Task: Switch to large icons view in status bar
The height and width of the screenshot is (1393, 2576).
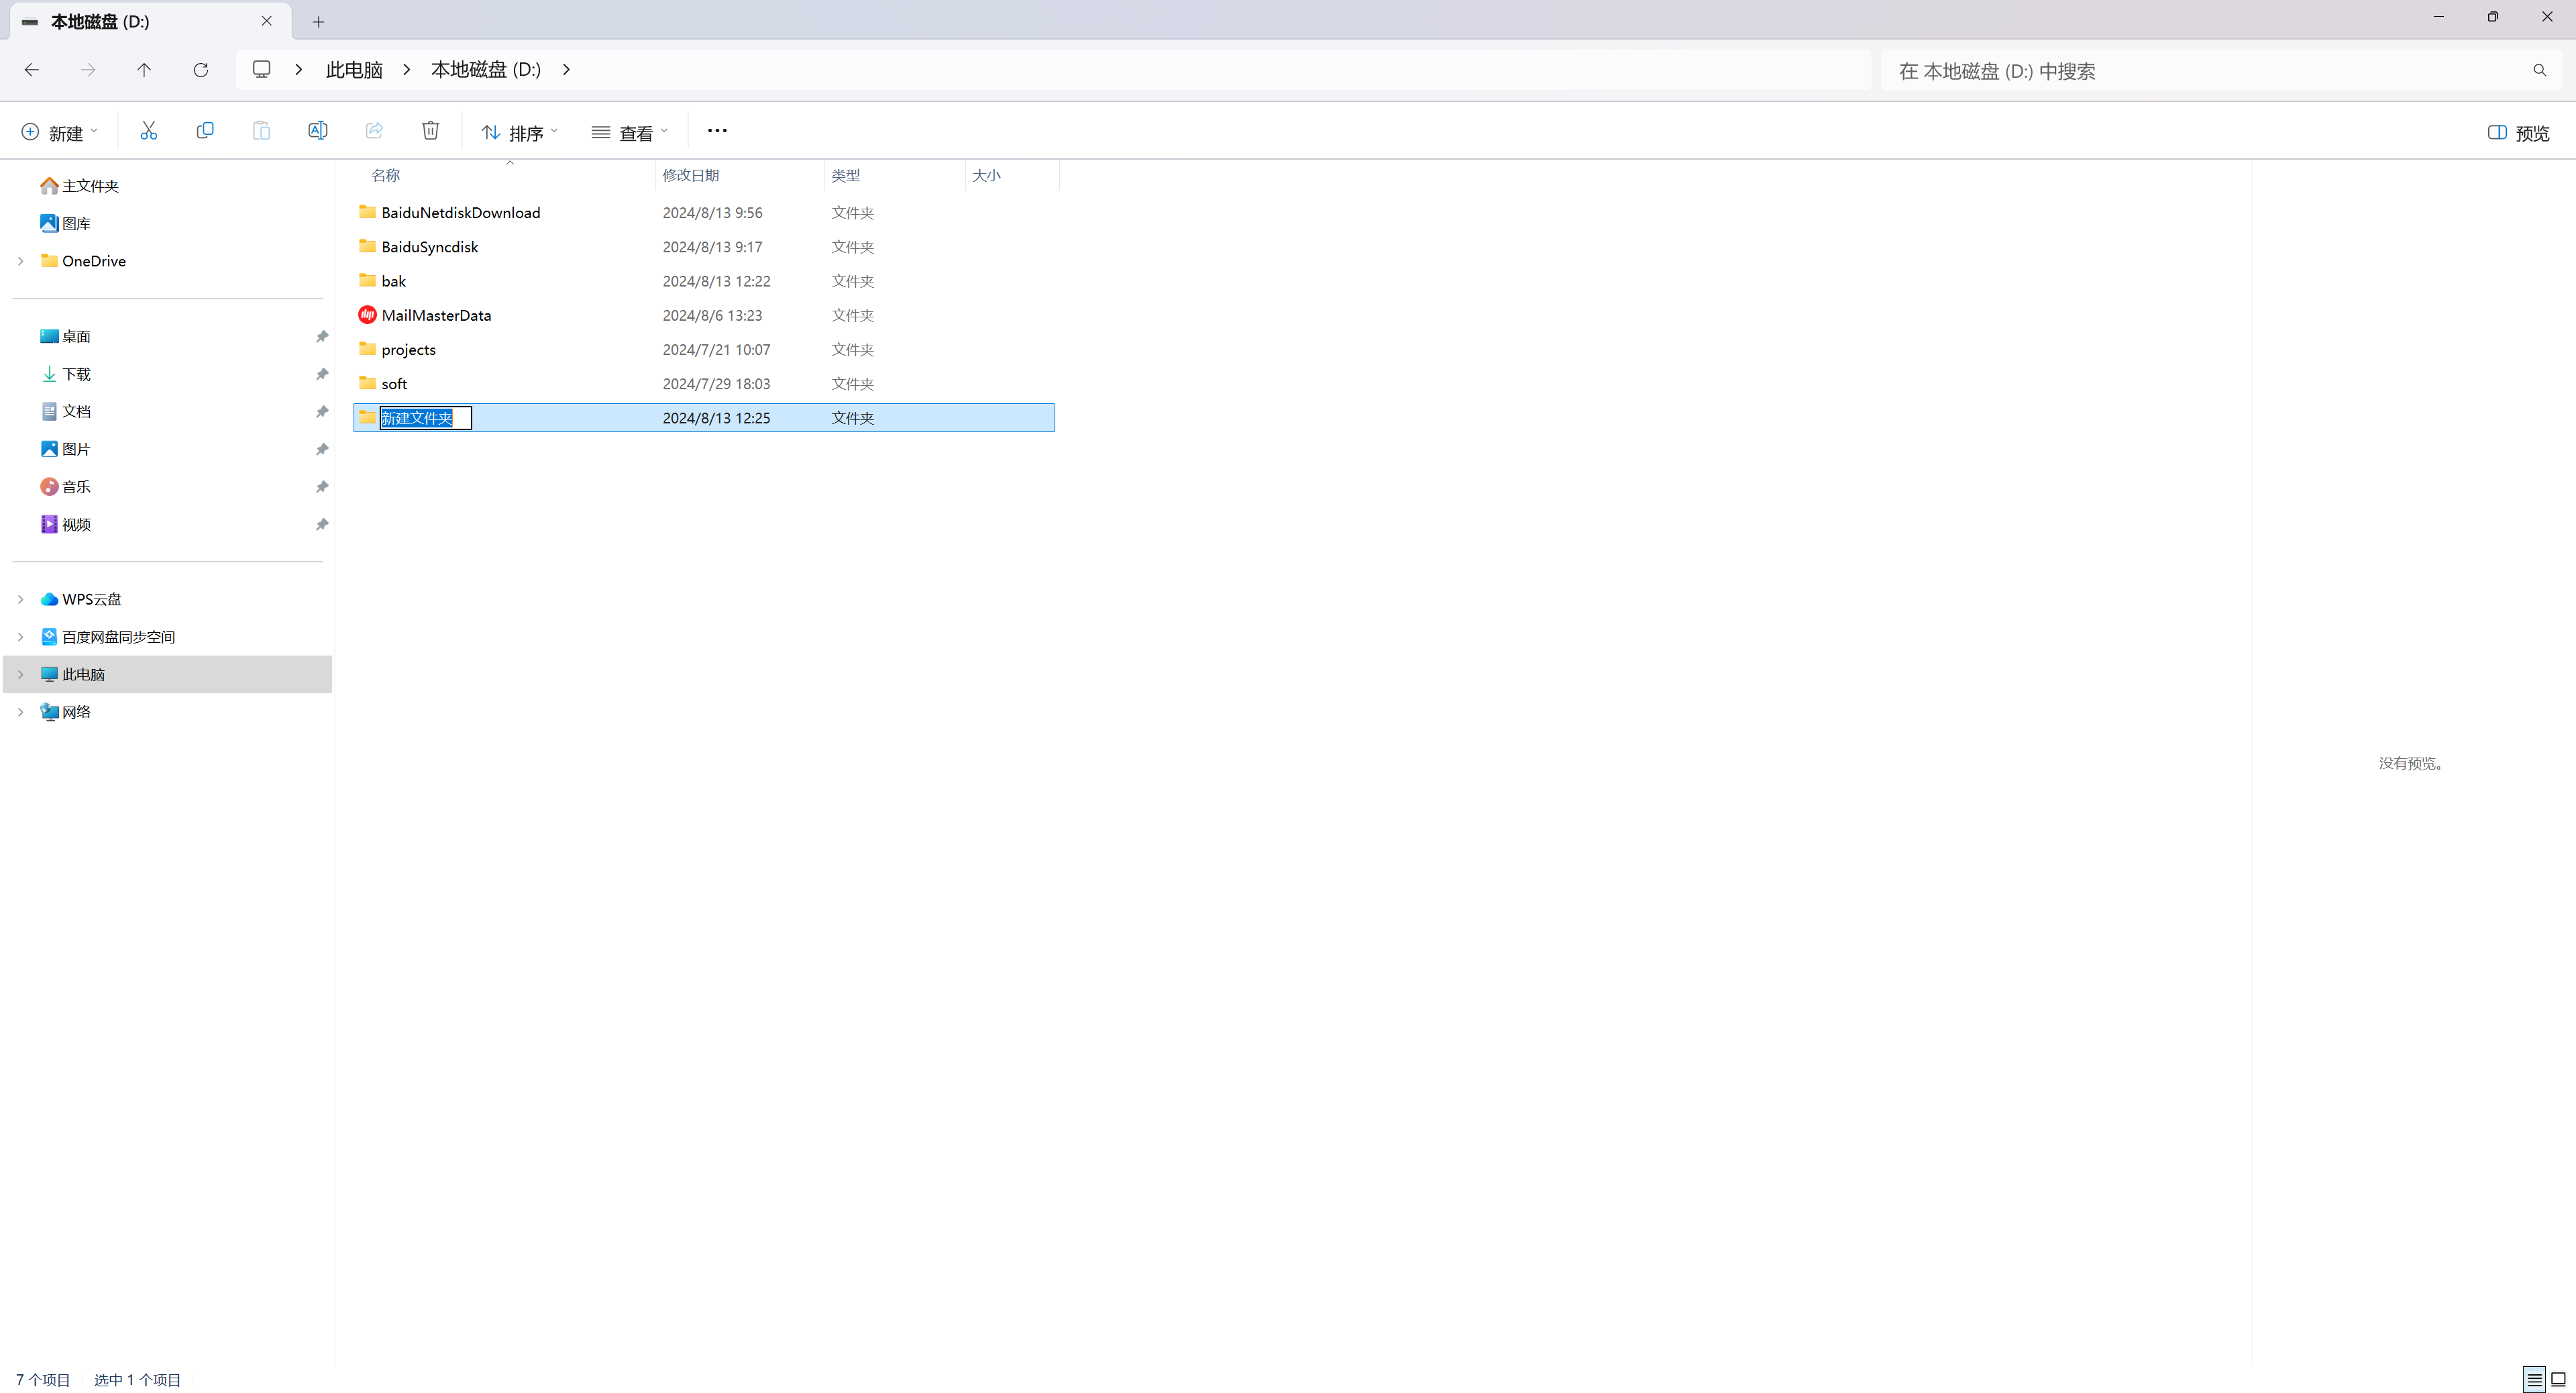Action: click(2558, 1379)
